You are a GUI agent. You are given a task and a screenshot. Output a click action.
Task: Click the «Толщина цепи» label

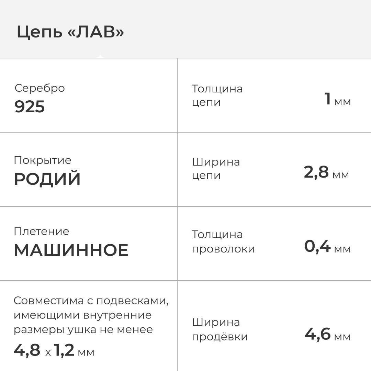tap(217, 95)
